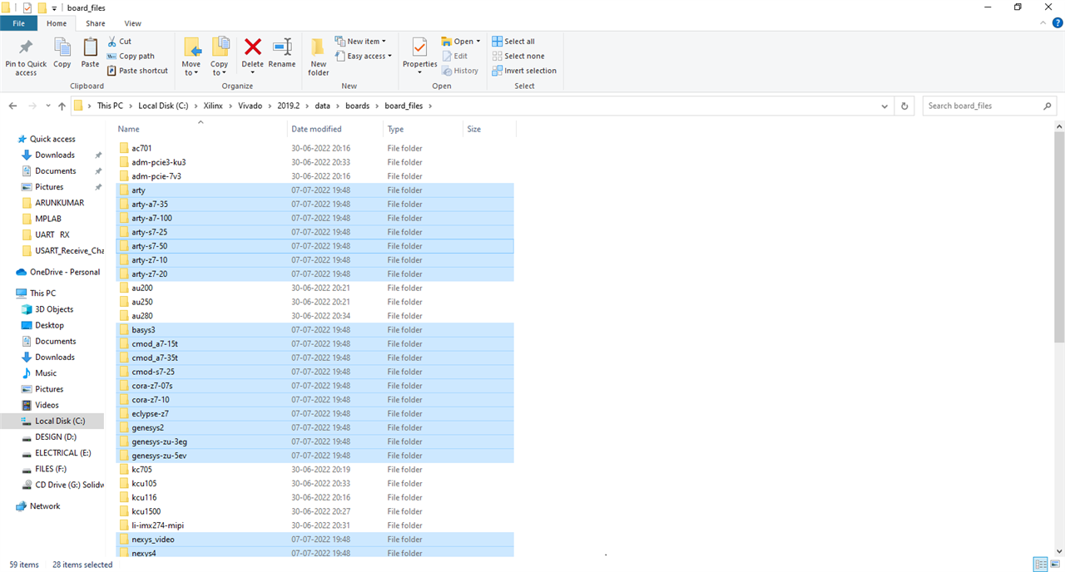Select the basys3 folder
This screenshot has width=1065, height=572.
tap(315, 330)
